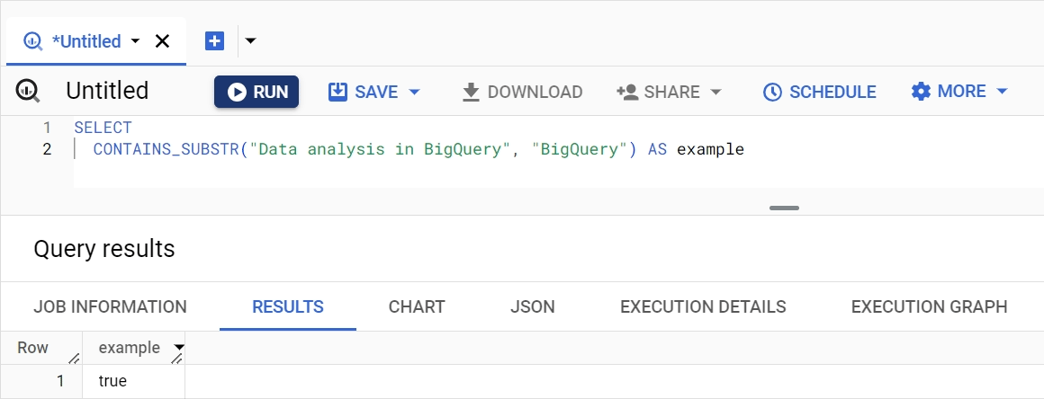Click the SELECT keyword in editor
Image resolution: width=1044 pixels, height=399 pixels.
click(x=103, y=128)
